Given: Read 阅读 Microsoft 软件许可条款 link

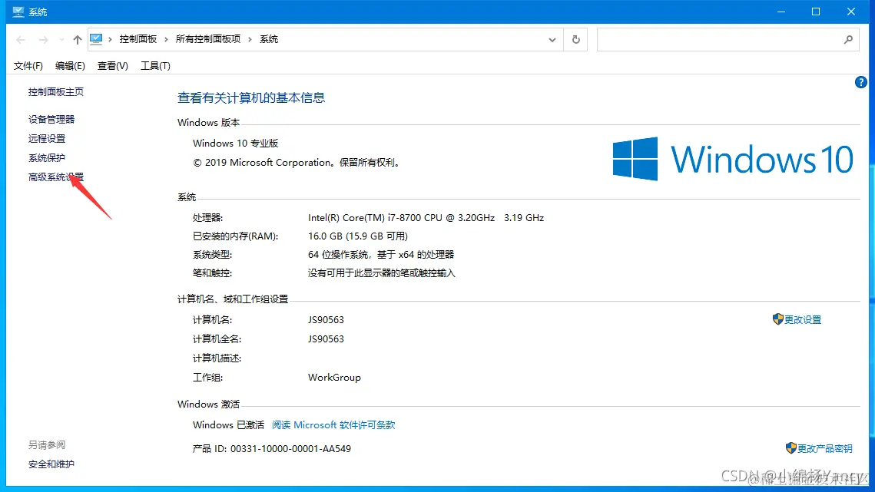Looking at the screenshot, I should coord(333,425).
